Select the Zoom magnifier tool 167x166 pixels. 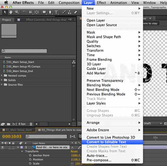(17, 12)
